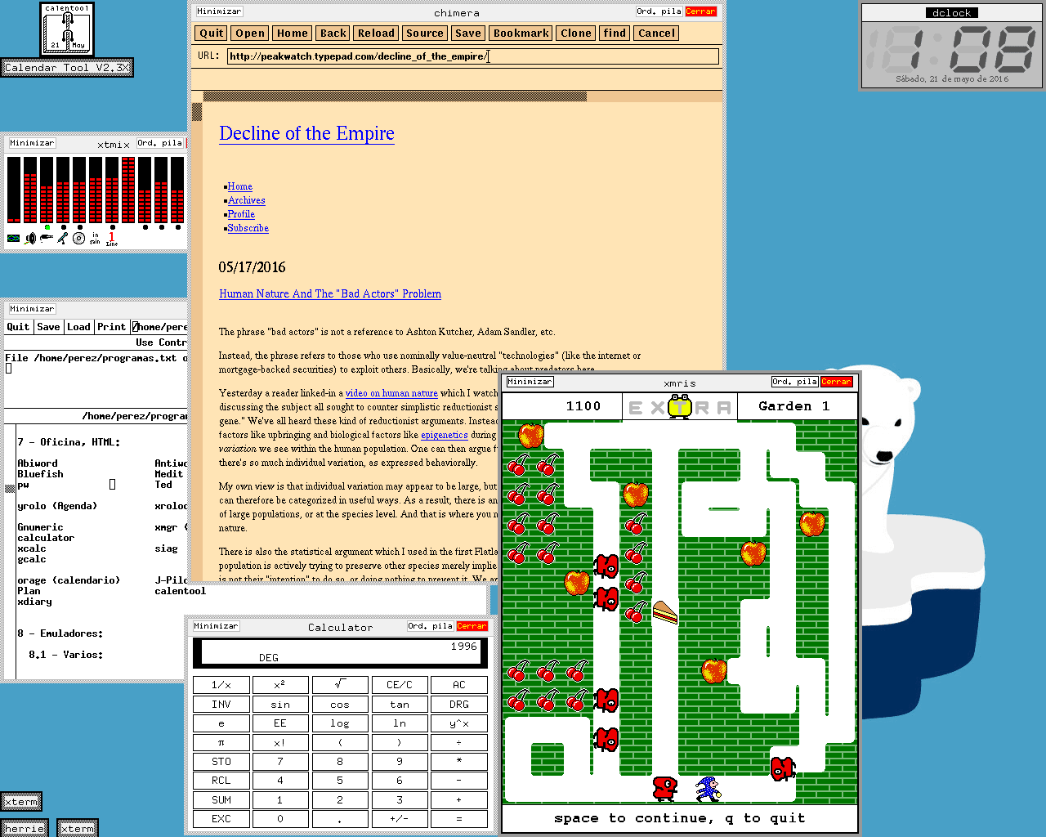The width and height of the screenshot is (1046, 837).
Task: Toggle INV in the Calculator
Action: point(221,704)
